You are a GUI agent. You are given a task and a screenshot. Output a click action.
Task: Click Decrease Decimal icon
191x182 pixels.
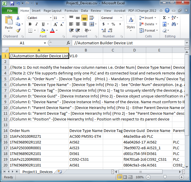(110, 30)
